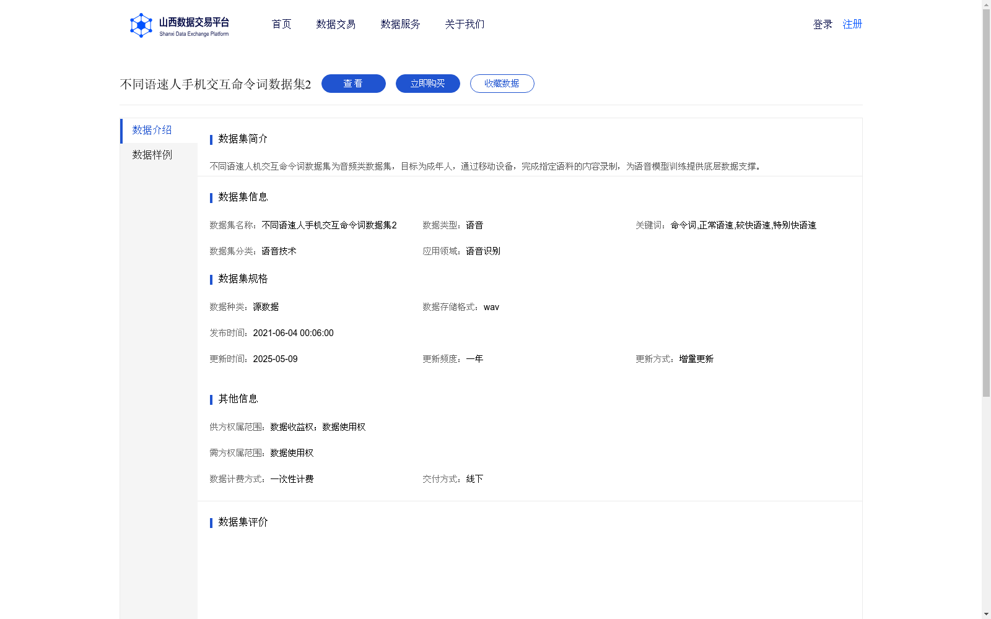Click the 数据集规格 section heading

coord(243,279)
